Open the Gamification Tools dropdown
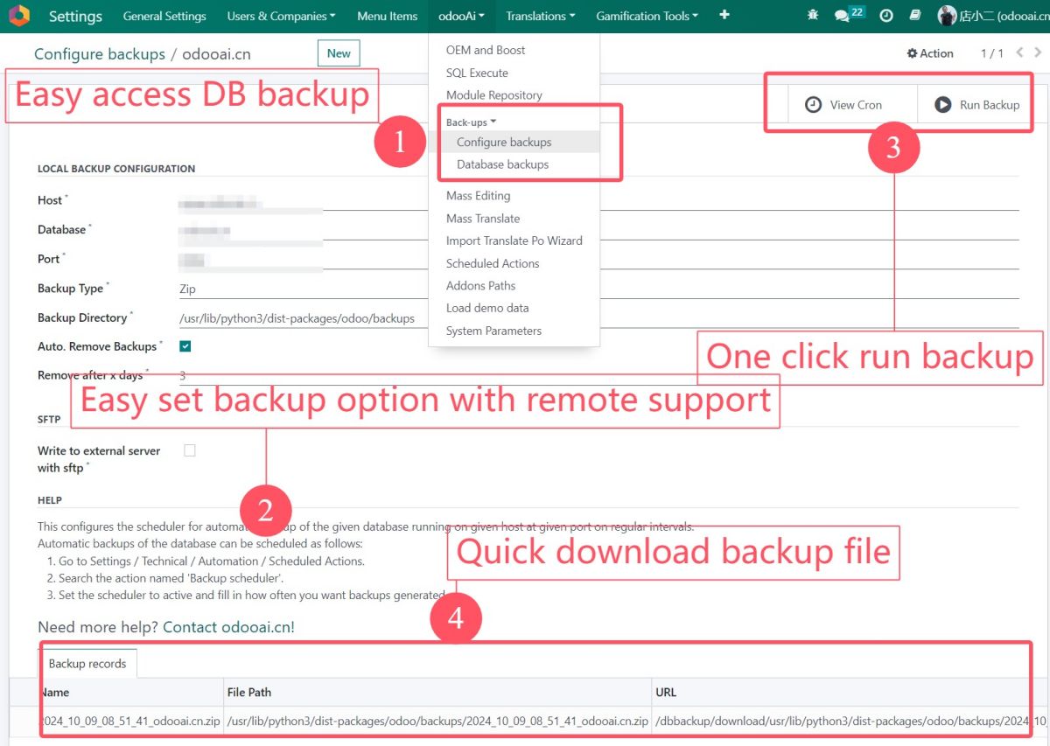 click(x=647, y=16)
